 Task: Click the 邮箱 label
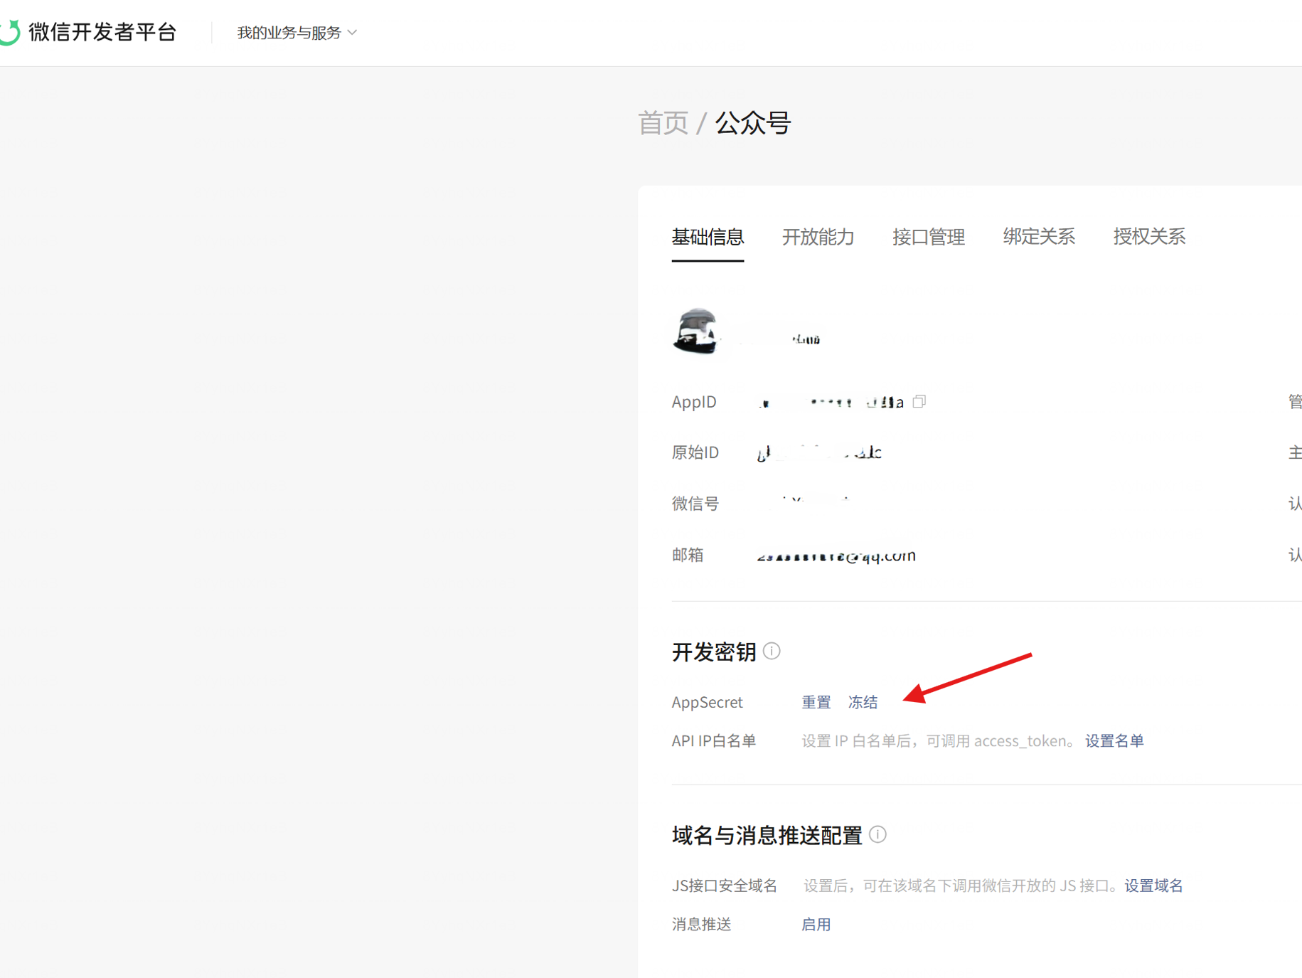coord(688,555)
